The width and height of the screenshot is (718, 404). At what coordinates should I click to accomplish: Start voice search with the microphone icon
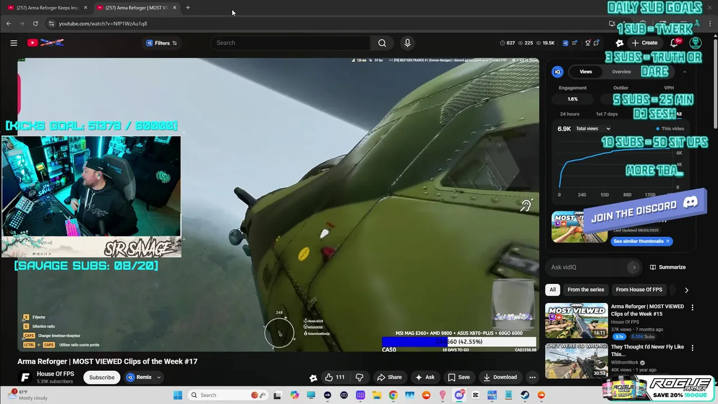(407, 43)
